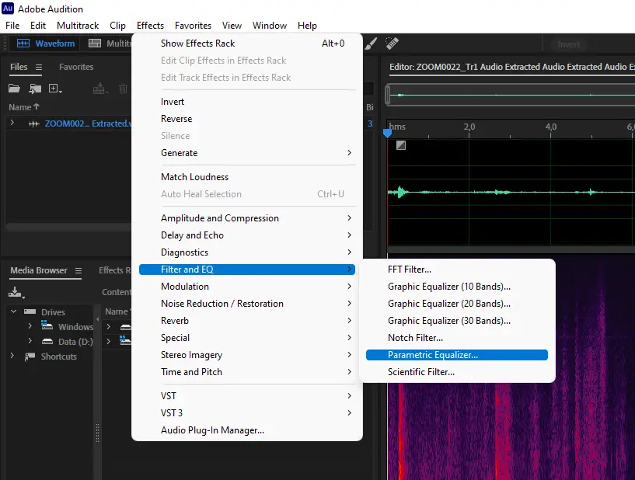Select Parametric Equalizer effect
The height and width of the screenshot is (480, 635).
457,355
